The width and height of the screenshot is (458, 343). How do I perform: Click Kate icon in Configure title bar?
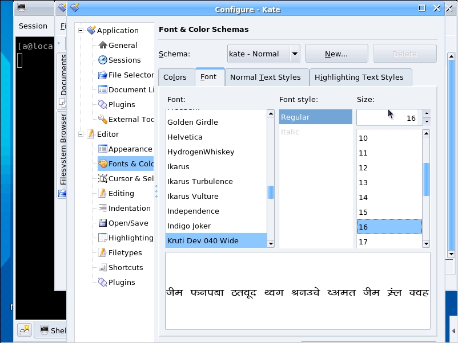75,7
